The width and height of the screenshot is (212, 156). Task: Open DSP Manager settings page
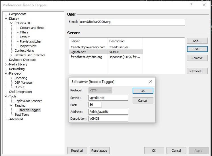[x=24, y=83]
